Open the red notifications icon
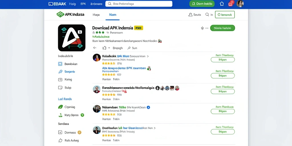Screen dimensions: 292x146 (x=231, y=3)
